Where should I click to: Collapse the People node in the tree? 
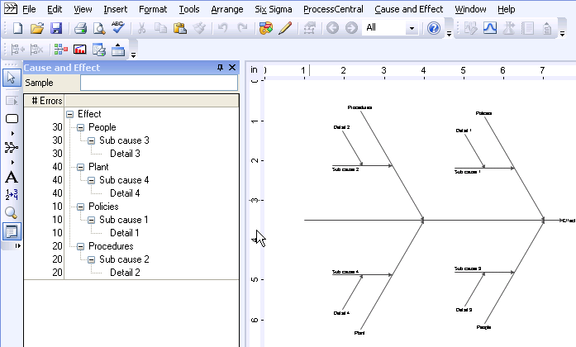(x=80, y=128)
